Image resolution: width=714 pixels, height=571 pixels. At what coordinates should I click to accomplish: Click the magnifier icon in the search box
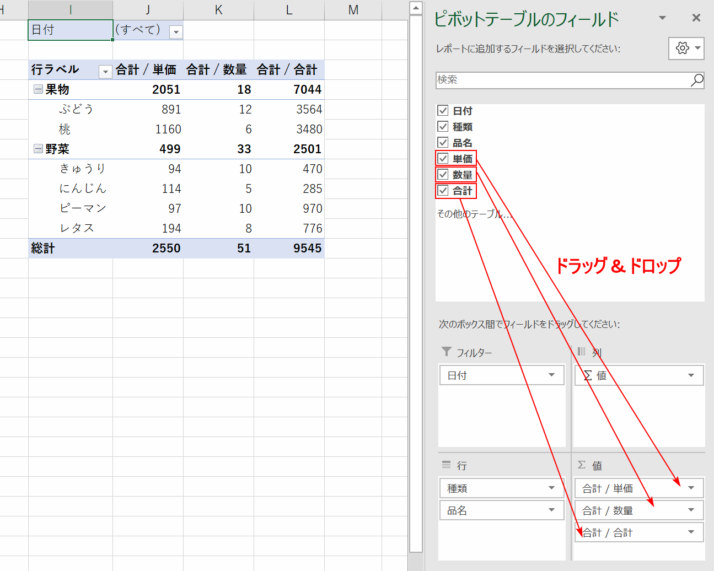click(697, 80)
